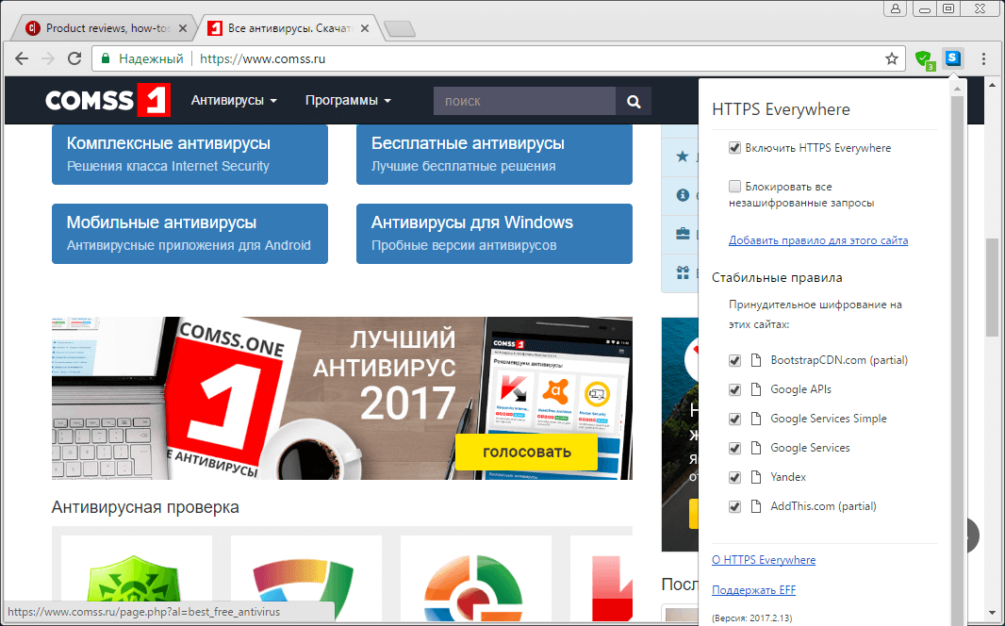Click the Поддержать EFF link

pos(754,590)
